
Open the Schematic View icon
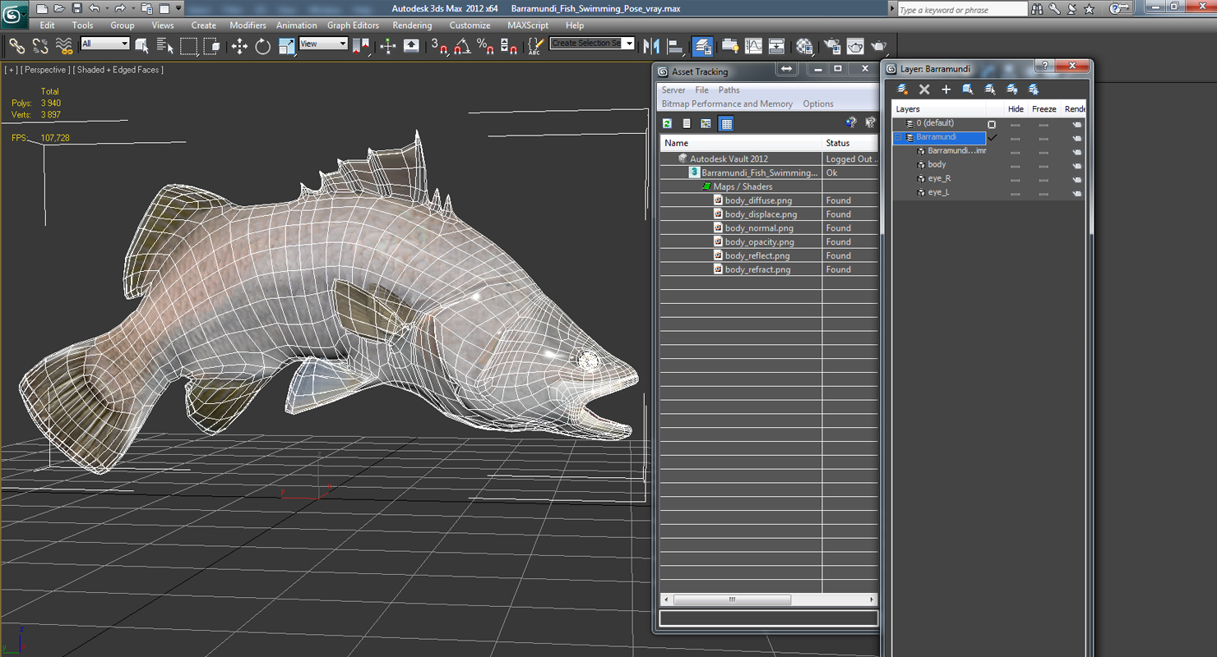point(776,47)
